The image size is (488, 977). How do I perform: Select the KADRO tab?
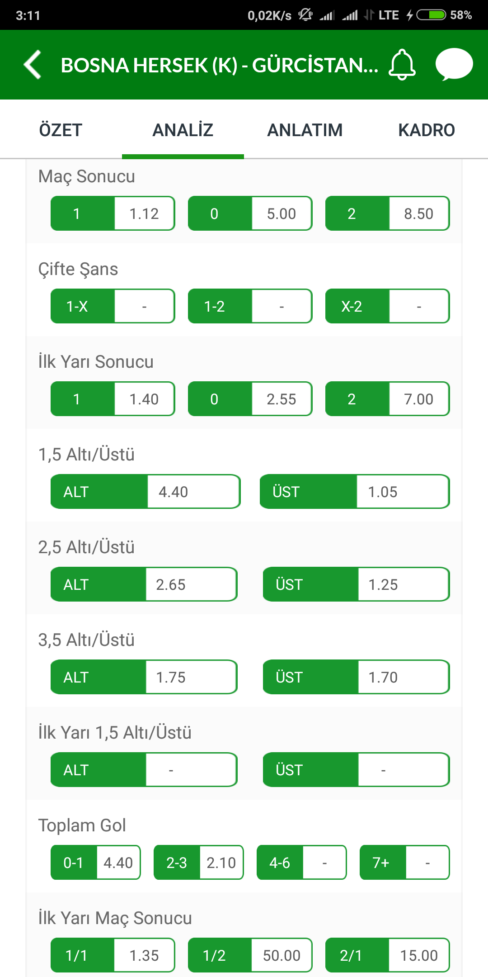pos(427,130)
